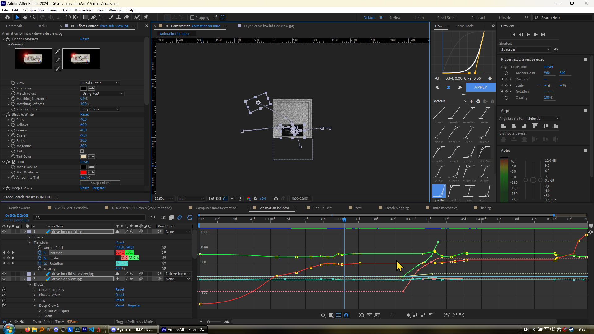Select the Brush tool
The image size is (594, 334).
click(x=111, y=17)
